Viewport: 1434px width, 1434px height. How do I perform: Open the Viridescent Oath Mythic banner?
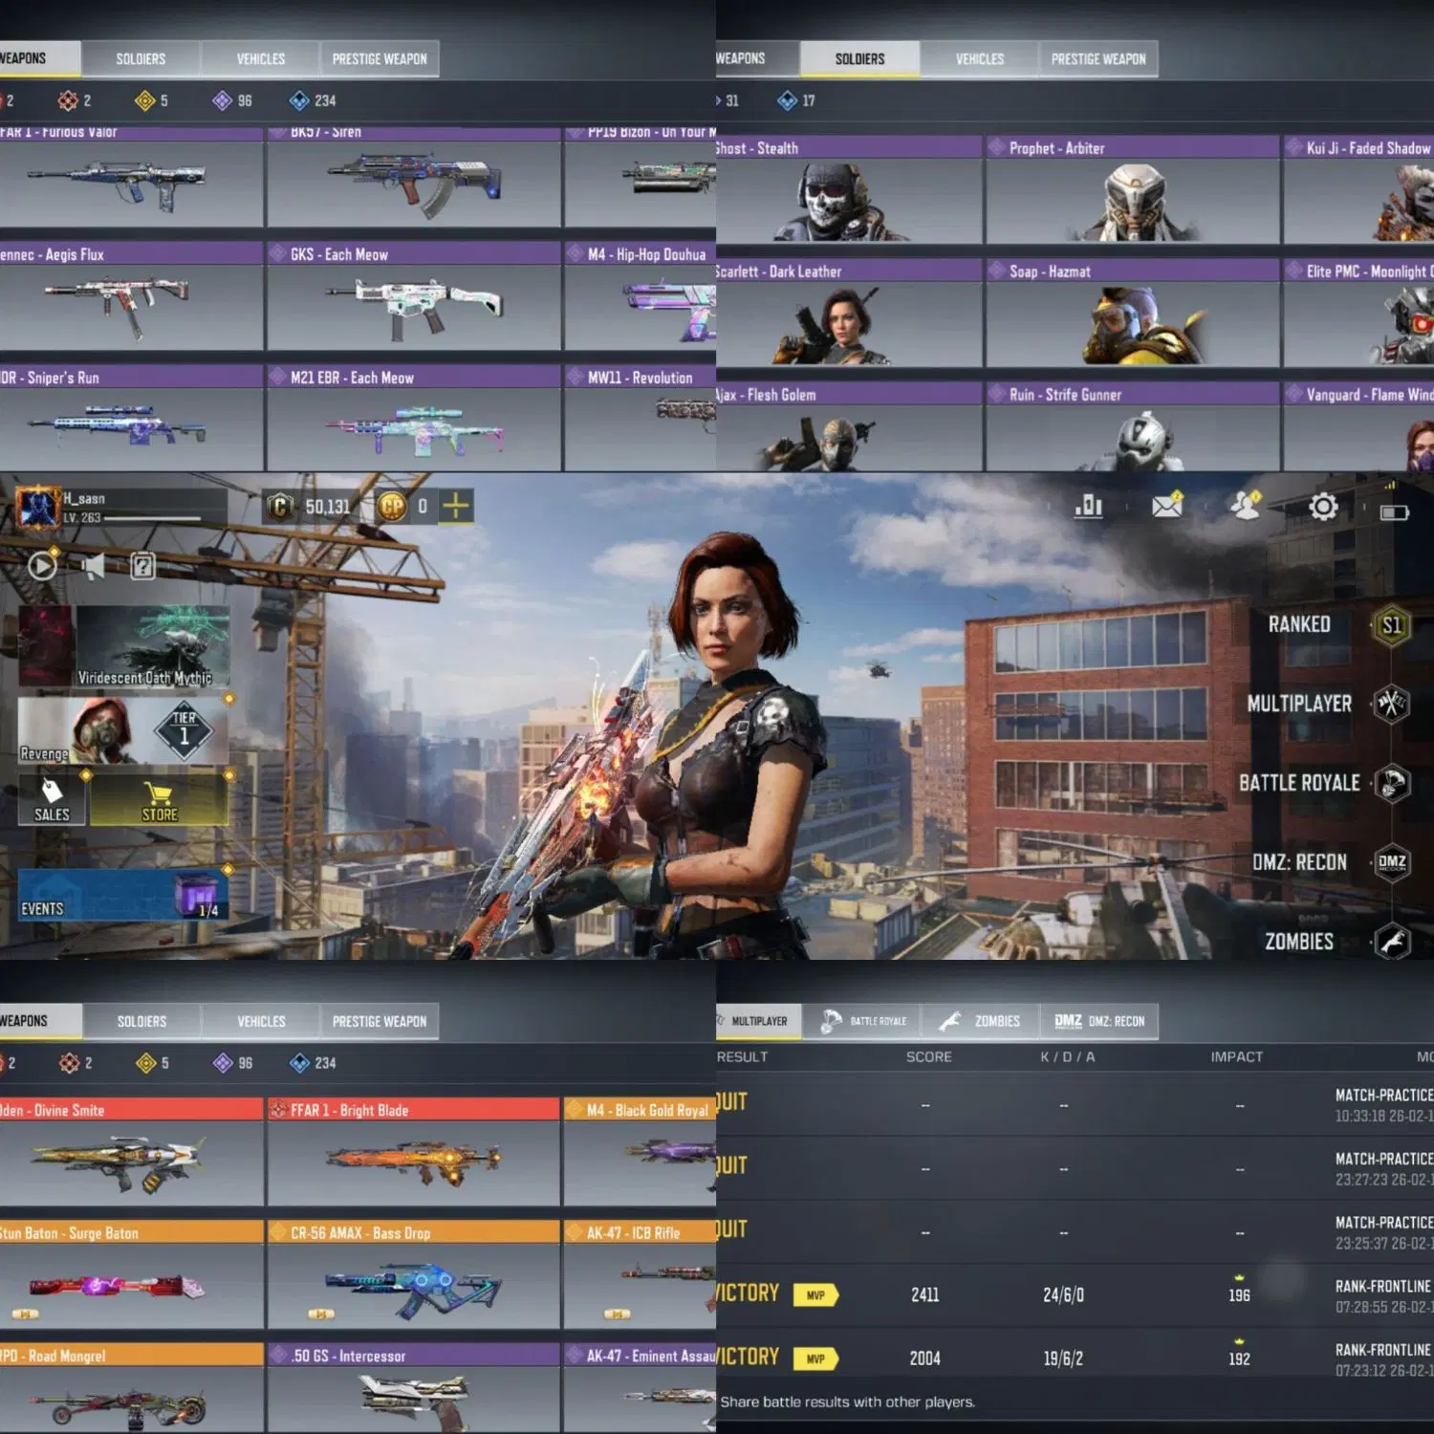coord(124,646)
